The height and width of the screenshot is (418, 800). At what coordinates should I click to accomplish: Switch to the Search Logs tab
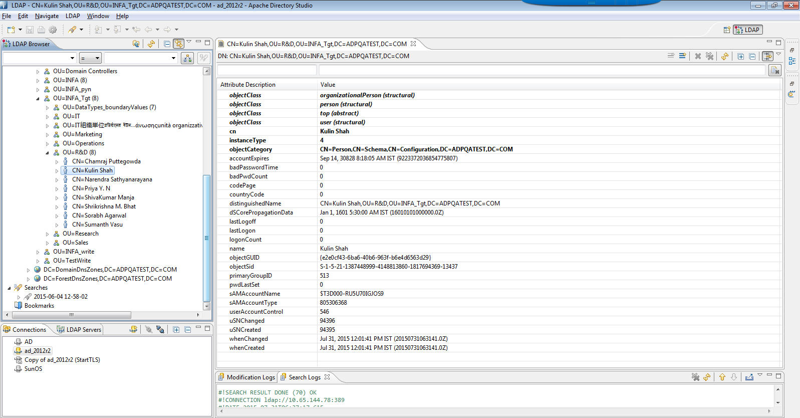(x=305, y=377)
